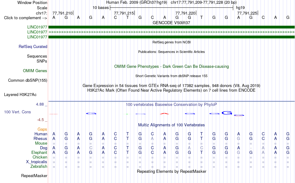Click the orange 'Gaps' label
Screen dimensions: 295x183
[42, 129]
